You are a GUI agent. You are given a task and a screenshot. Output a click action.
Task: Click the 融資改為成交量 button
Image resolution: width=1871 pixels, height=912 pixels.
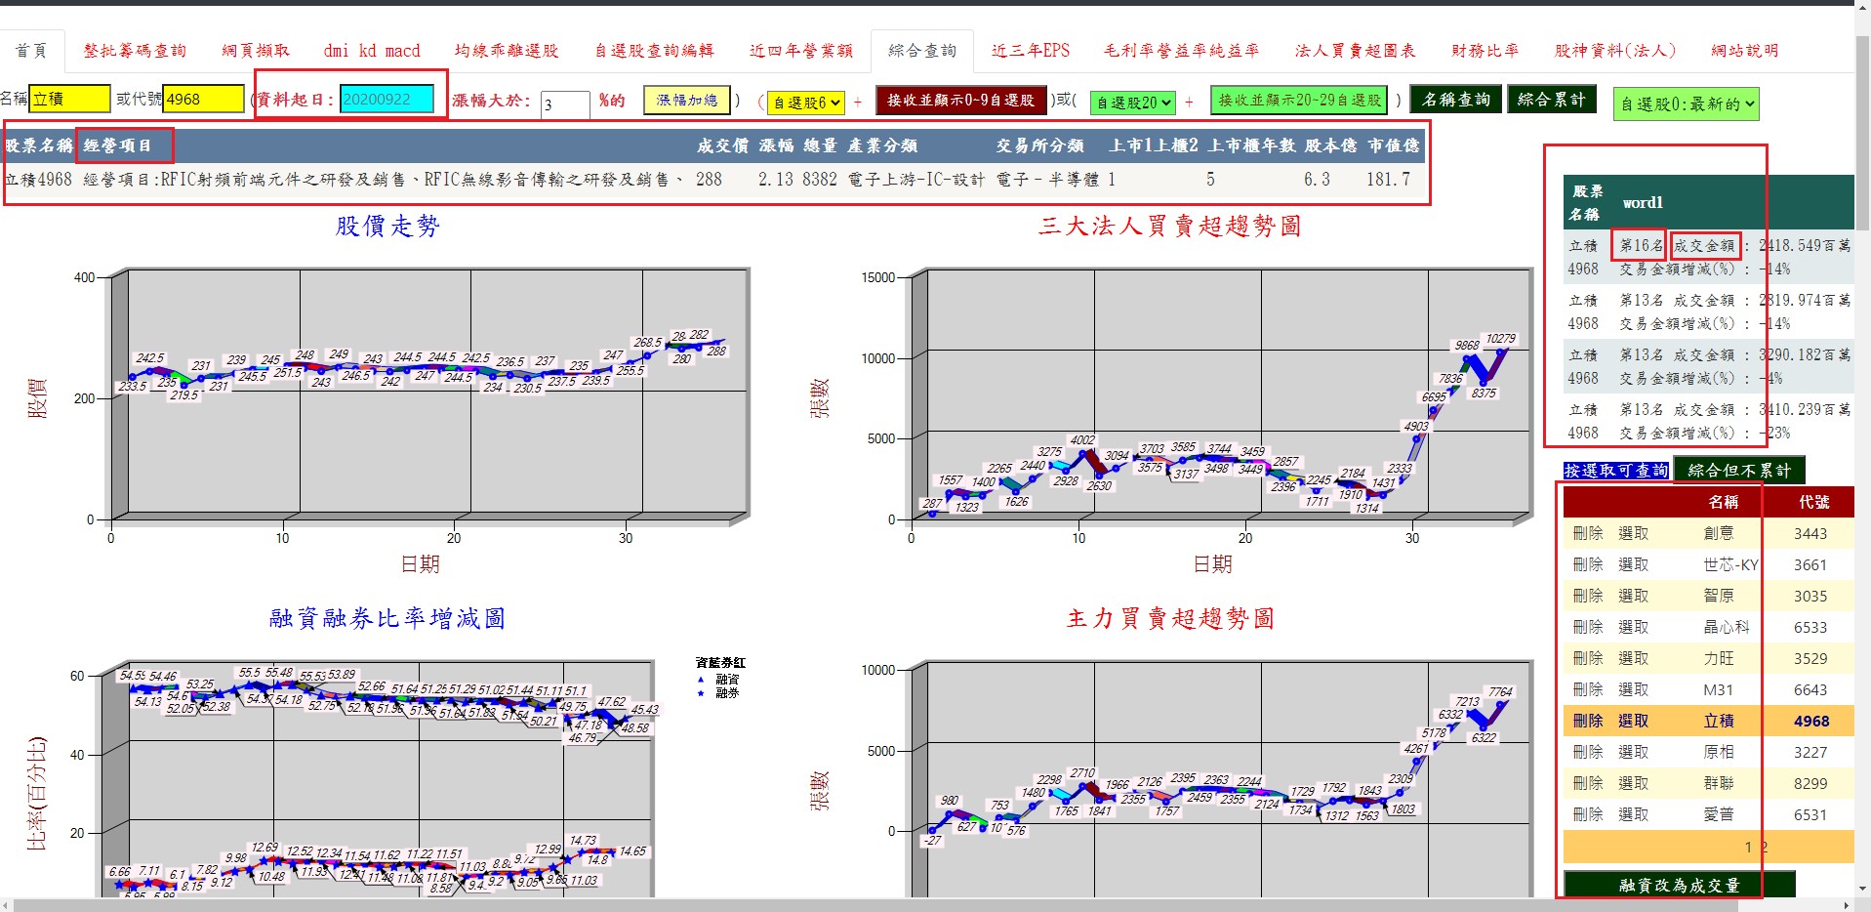1679,885
